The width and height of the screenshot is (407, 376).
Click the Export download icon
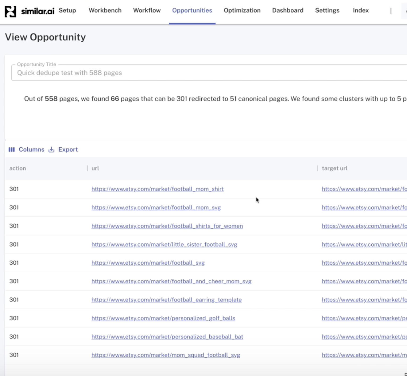click(x=51, y=149)
